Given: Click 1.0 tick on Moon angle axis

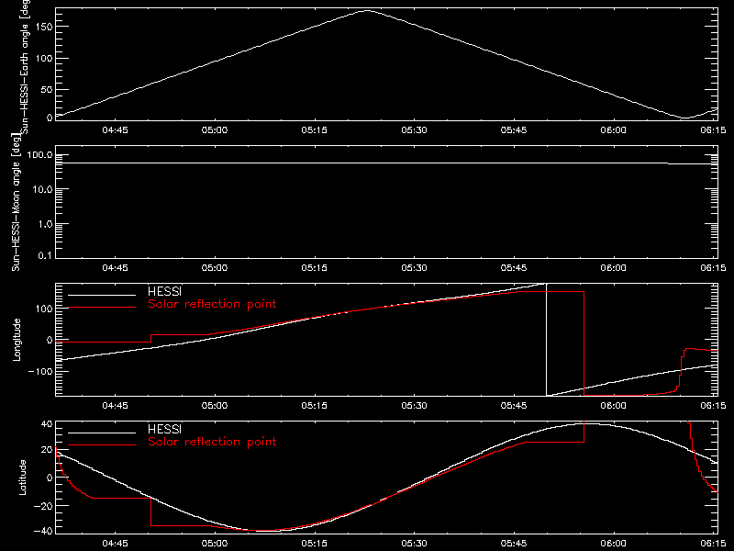Looking at the screenshot, I should coord(45,224).
